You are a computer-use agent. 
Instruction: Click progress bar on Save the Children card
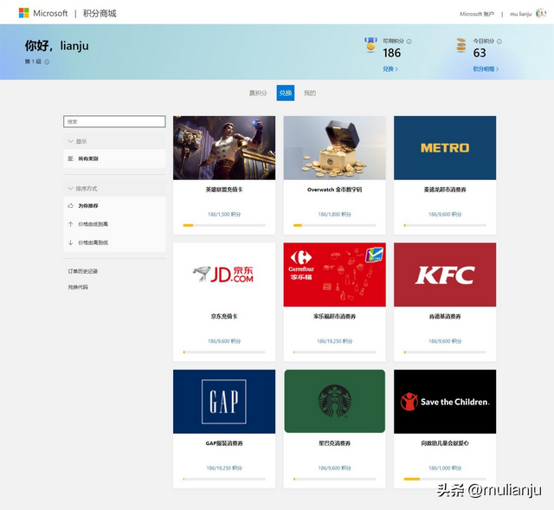click(445, 479)
